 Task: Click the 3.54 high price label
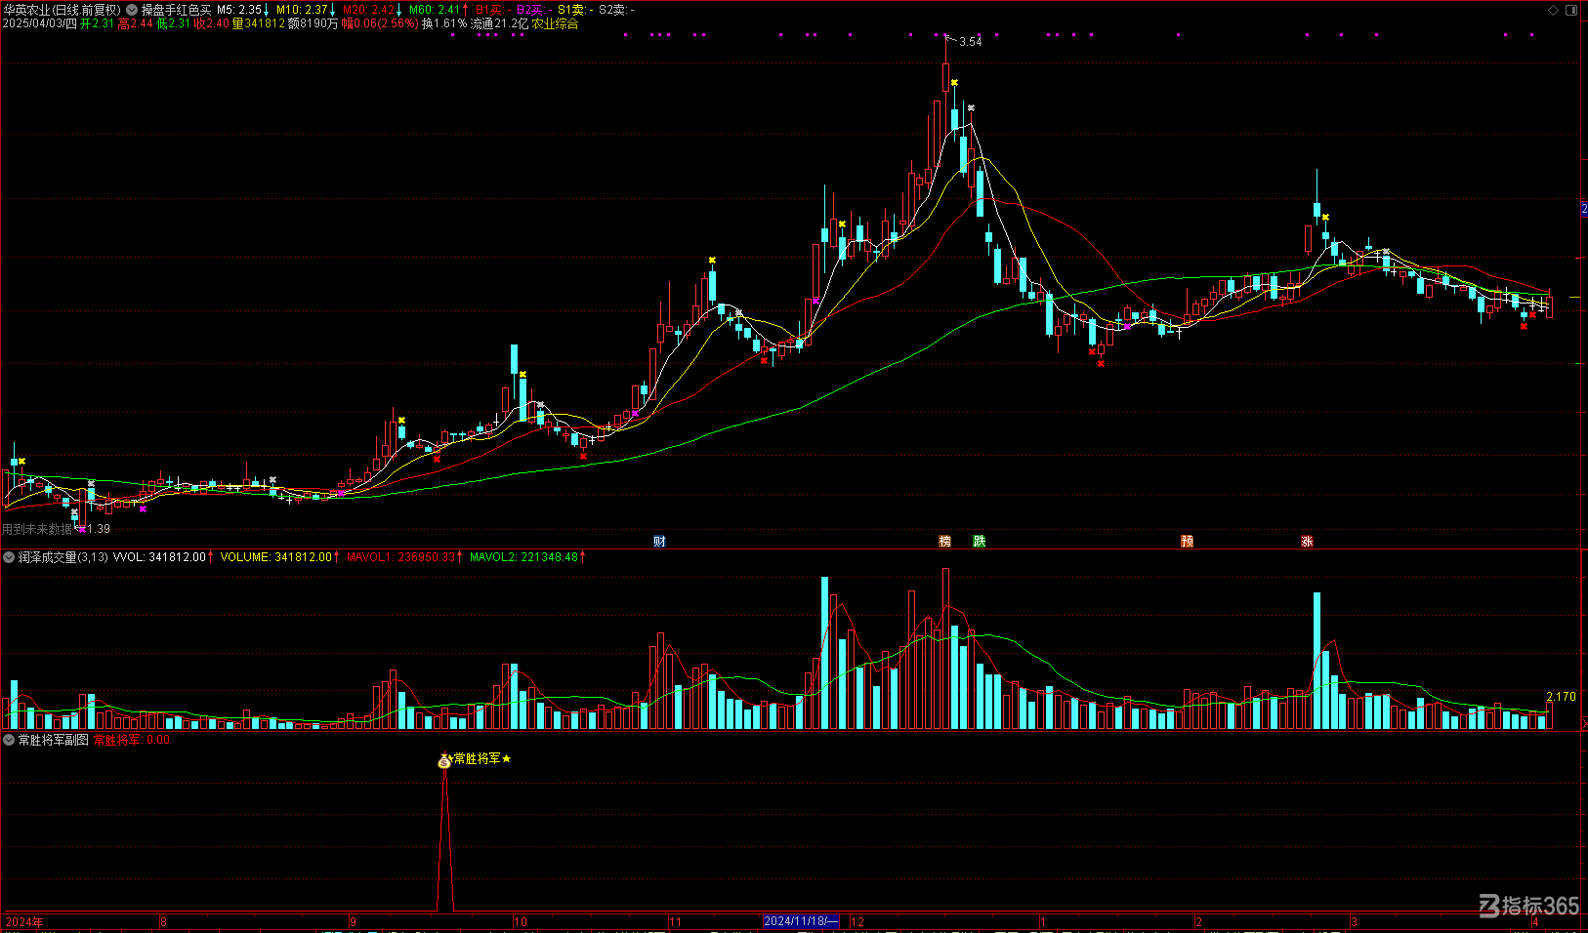click(971, 42)
